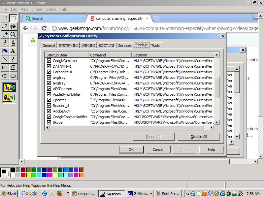Click the Chrome reload icon in the canvas
The height and width of the screenshot is (198, 264).
point(44,28)
